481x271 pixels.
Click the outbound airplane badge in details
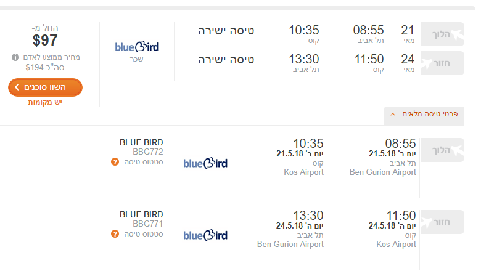point(442,150)
